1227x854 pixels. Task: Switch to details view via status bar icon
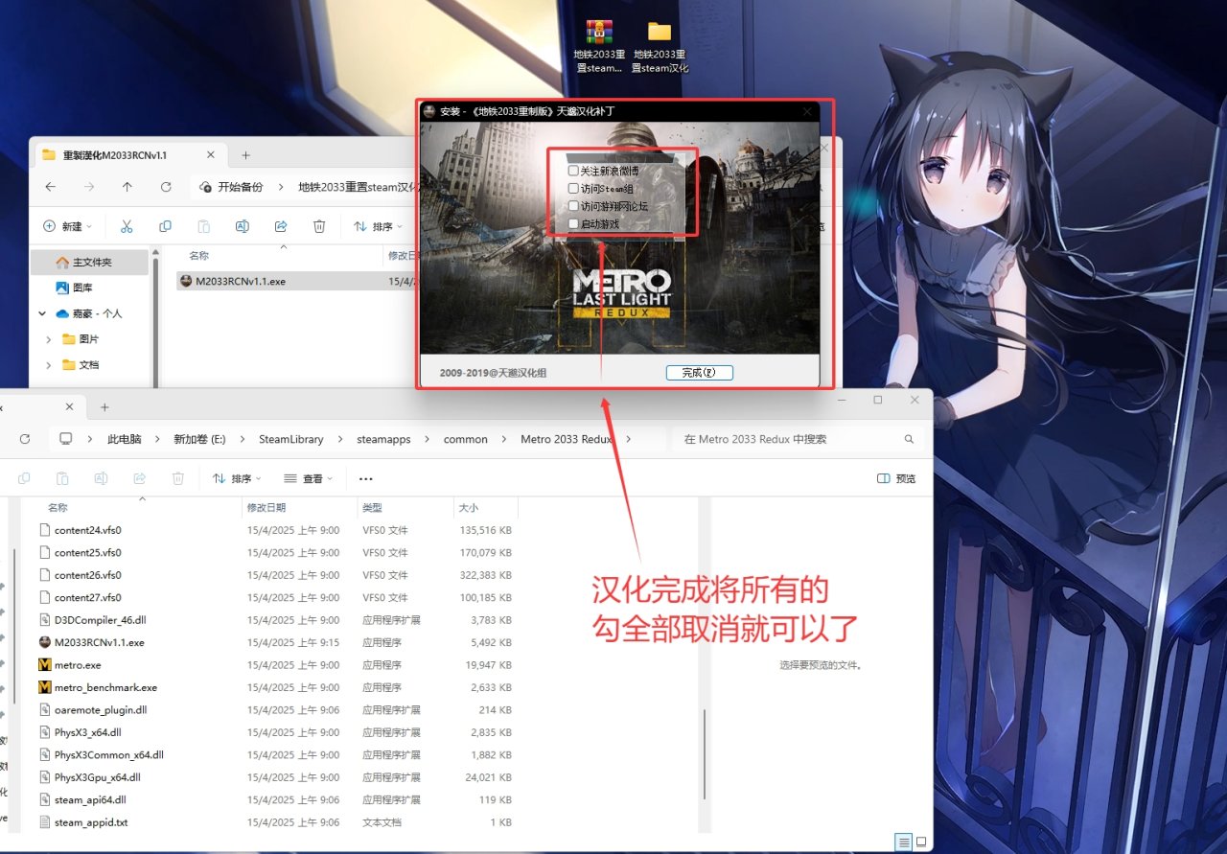[903, 842]
